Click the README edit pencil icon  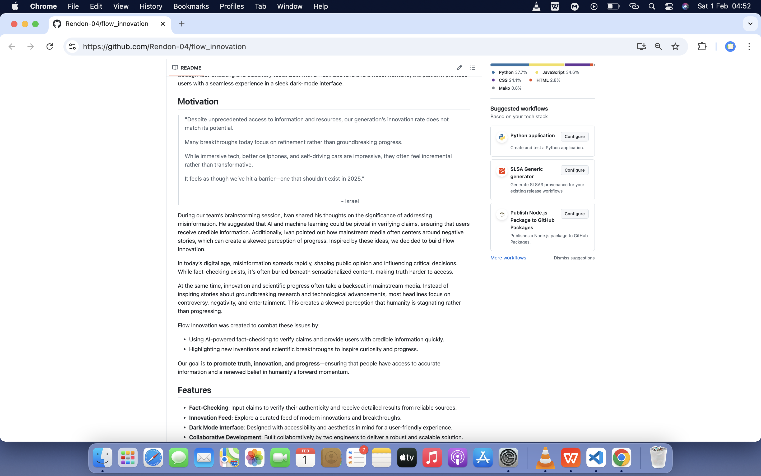[459, 68]
